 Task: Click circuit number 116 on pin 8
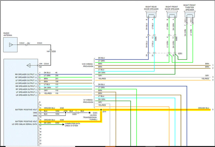(x=57, y=93)
